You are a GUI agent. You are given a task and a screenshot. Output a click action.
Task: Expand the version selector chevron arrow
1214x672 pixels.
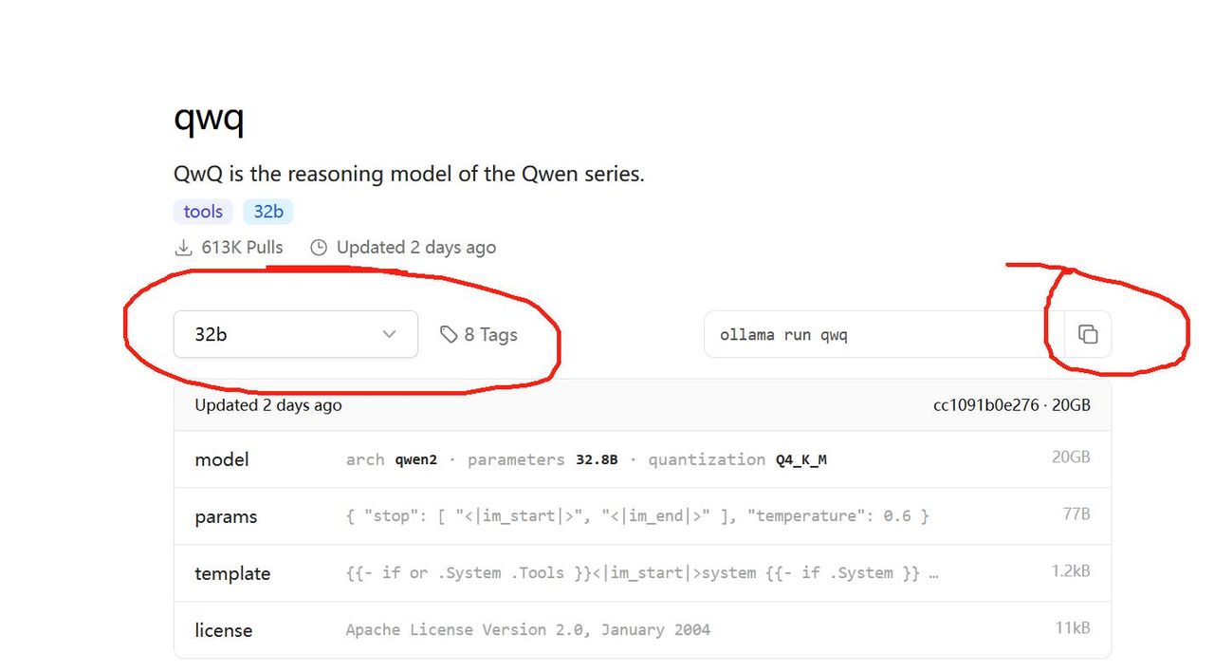coord(389,334)
